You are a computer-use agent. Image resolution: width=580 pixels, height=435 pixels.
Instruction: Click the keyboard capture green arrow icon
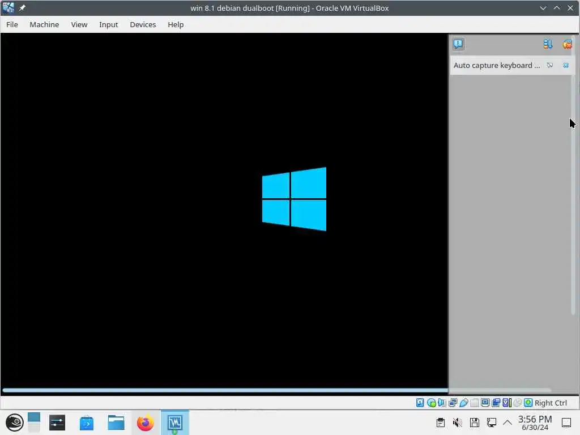coord(528,403)
